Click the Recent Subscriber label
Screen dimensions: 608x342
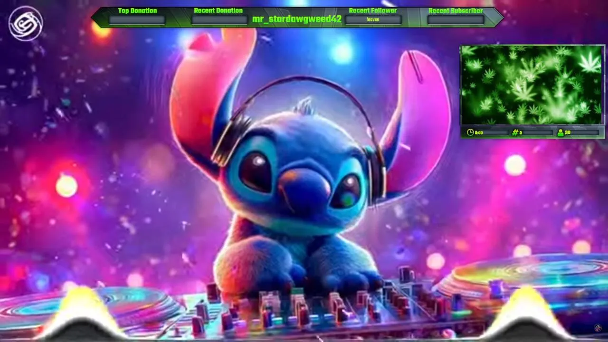tap(456, 10)
